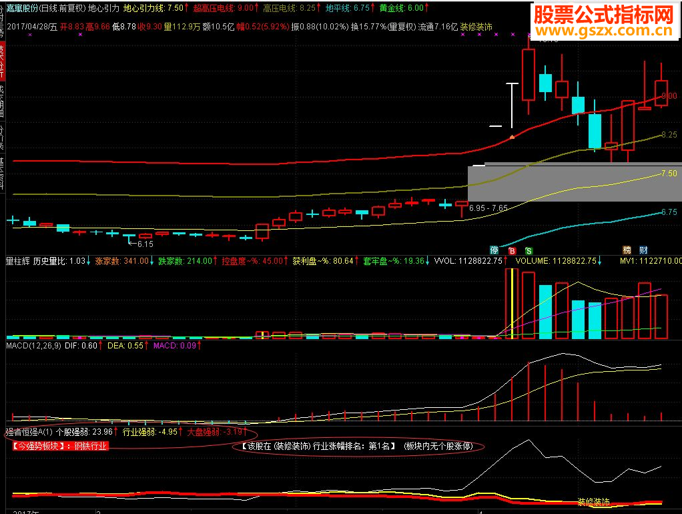Click the 大盘强弱: -3.19 value
Screen dimensions: 682x514
click(x=217, y=432)
